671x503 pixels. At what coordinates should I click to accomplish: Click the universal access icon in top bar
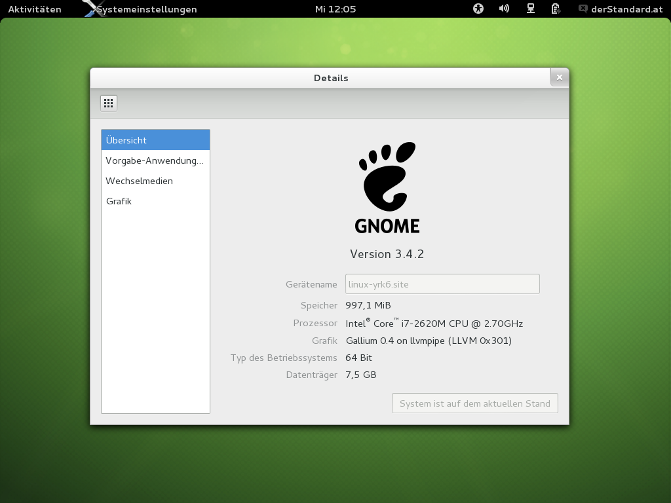pyautogui.click(x=478, y=9)
